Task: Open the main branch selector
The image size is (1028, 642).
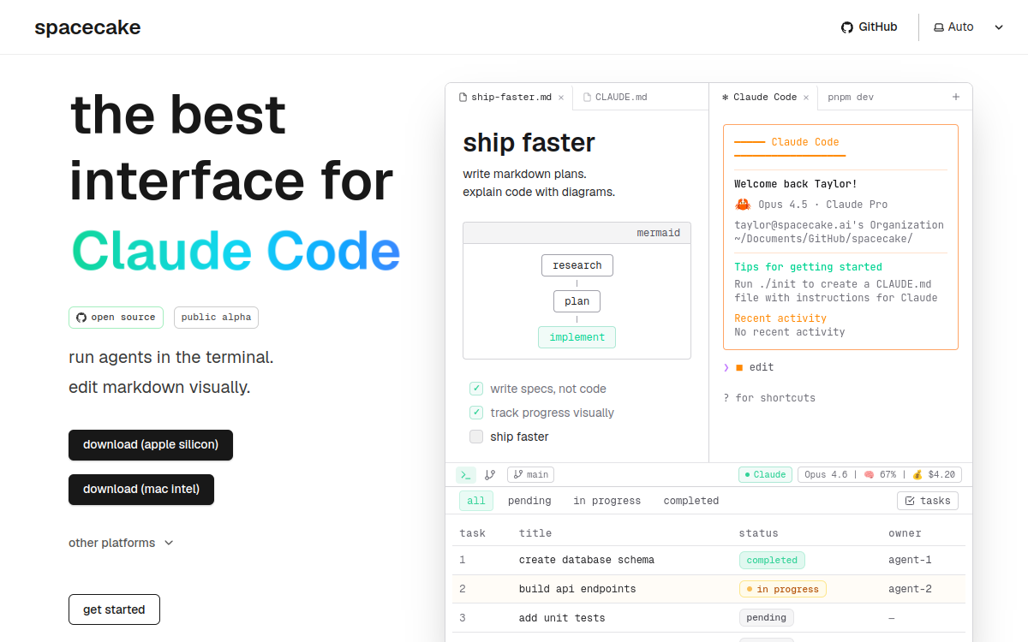Action: 530,474
